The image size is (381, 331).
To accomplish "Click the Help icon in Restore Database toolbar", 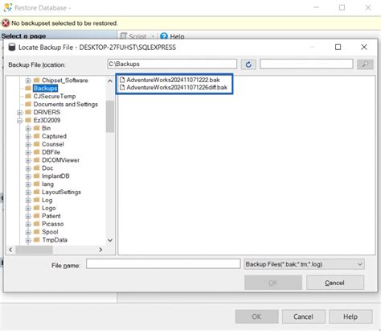I will pyautogui.click(x=164, y=36).
